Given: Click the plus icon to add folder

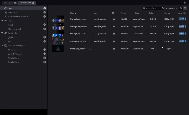Looking at the screenshot, I should (x=3, y=112).
